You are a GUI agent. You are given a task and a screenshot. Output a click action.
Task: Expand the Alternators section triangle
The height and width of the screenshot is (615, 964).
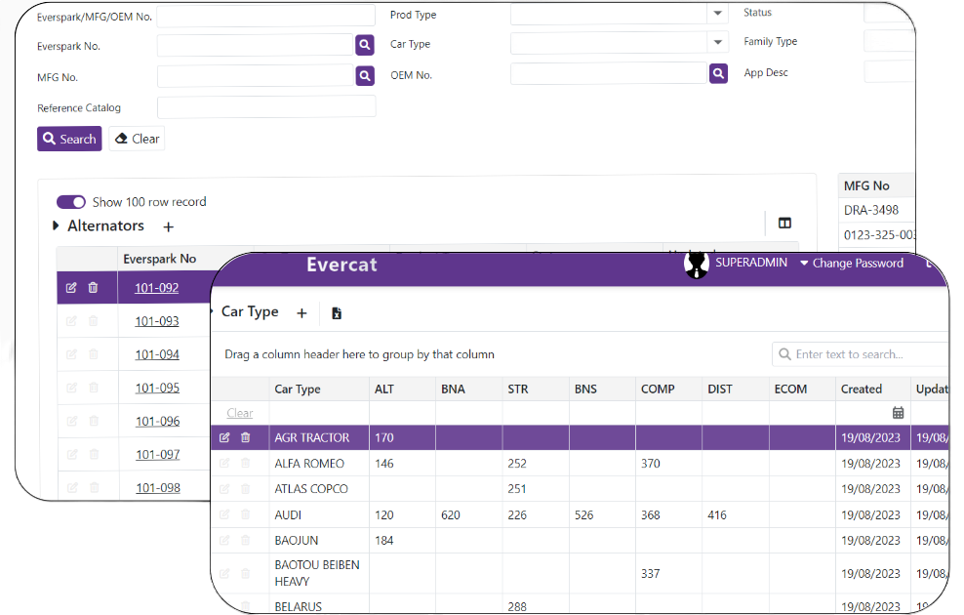56,226
